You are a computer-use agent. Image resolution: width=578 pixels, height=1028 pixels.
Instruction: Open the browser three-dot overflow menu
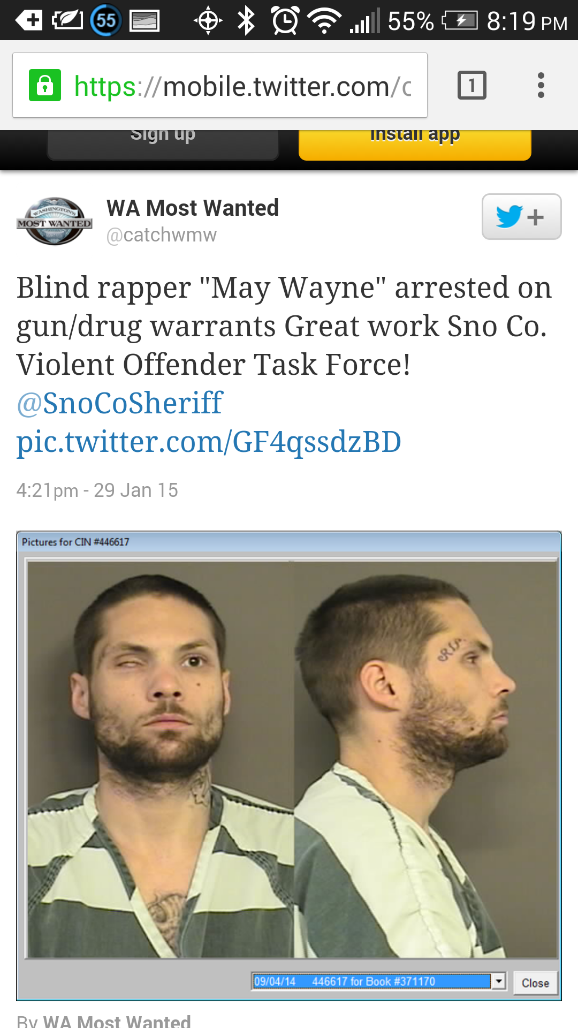(x=541, y=85)
